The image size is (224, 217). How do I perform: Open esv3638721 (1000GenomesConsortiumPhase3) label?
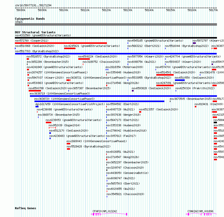(96, 78)
